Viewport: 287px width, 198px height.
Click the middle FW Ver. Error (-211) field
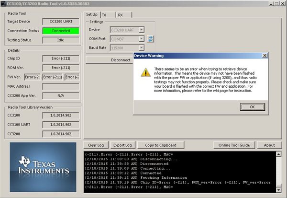[x=53, y=77]
